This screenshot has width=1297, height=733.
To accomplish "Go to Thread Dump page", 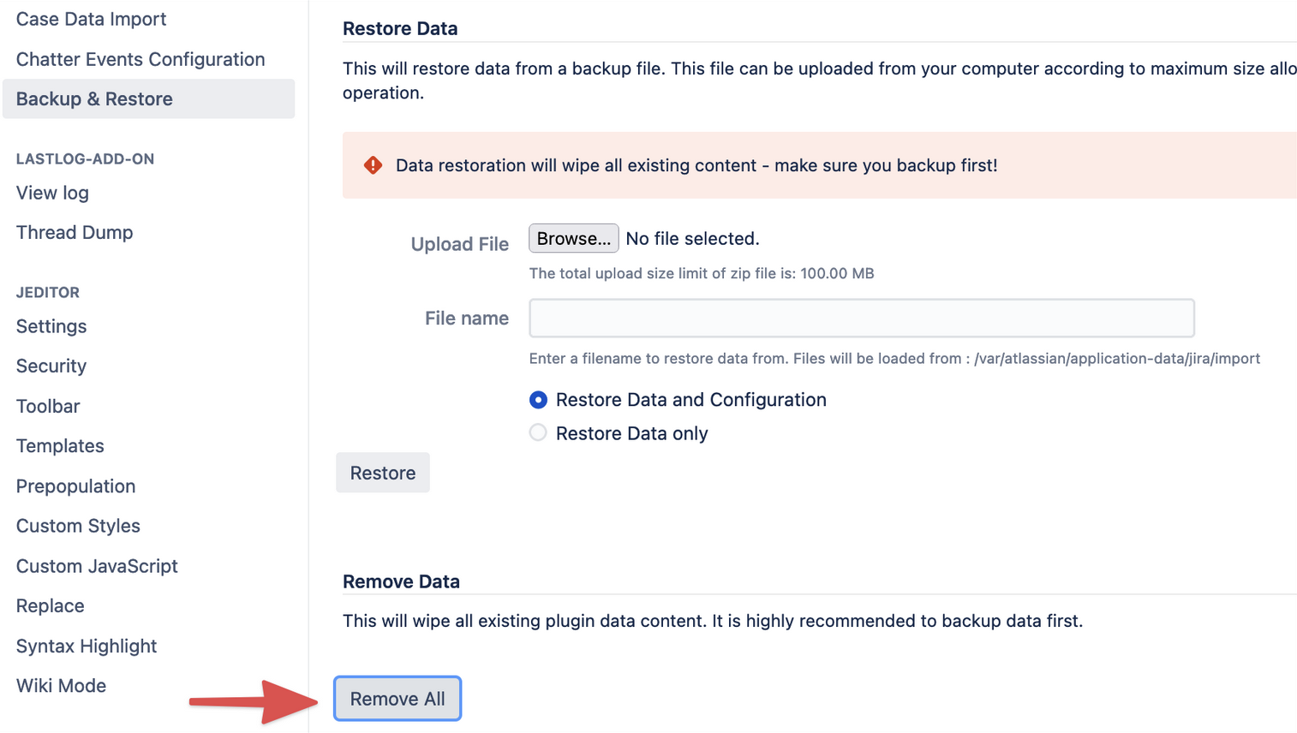I will (75, 232).
